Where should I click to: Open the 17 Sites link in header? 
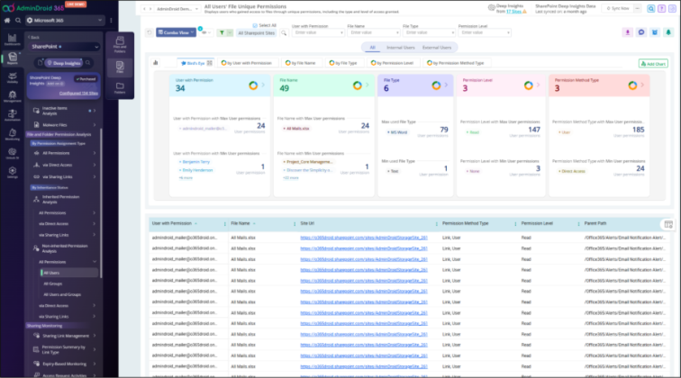point(513,12)
